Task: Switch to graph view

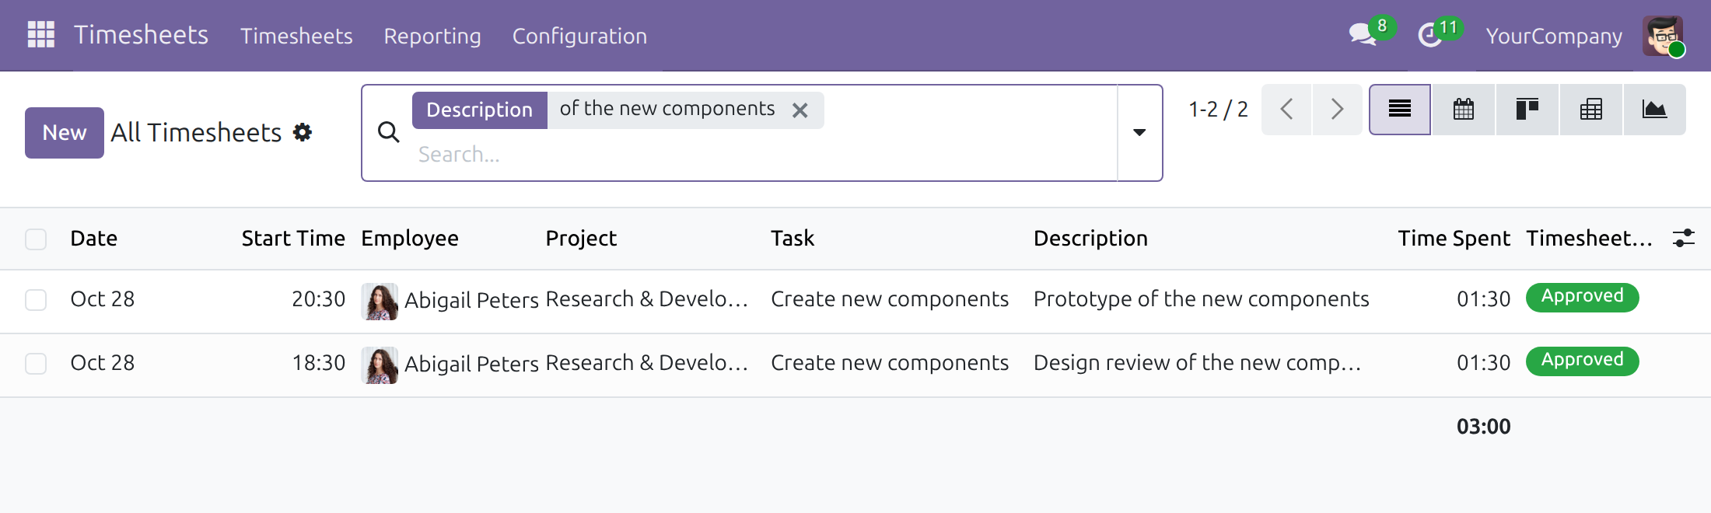Action: (x=1654, y=110)
